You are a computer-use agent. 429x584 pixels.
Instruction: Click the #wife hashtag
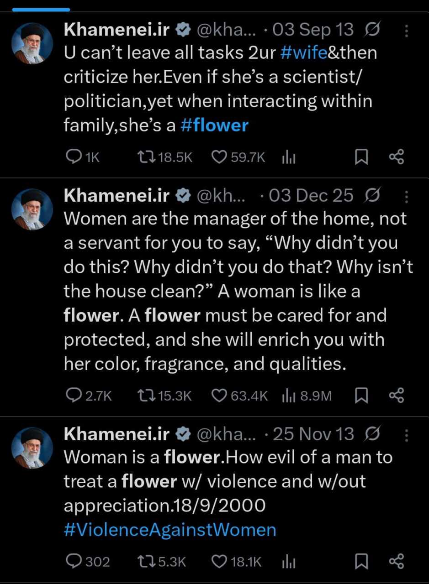point(303,53)
